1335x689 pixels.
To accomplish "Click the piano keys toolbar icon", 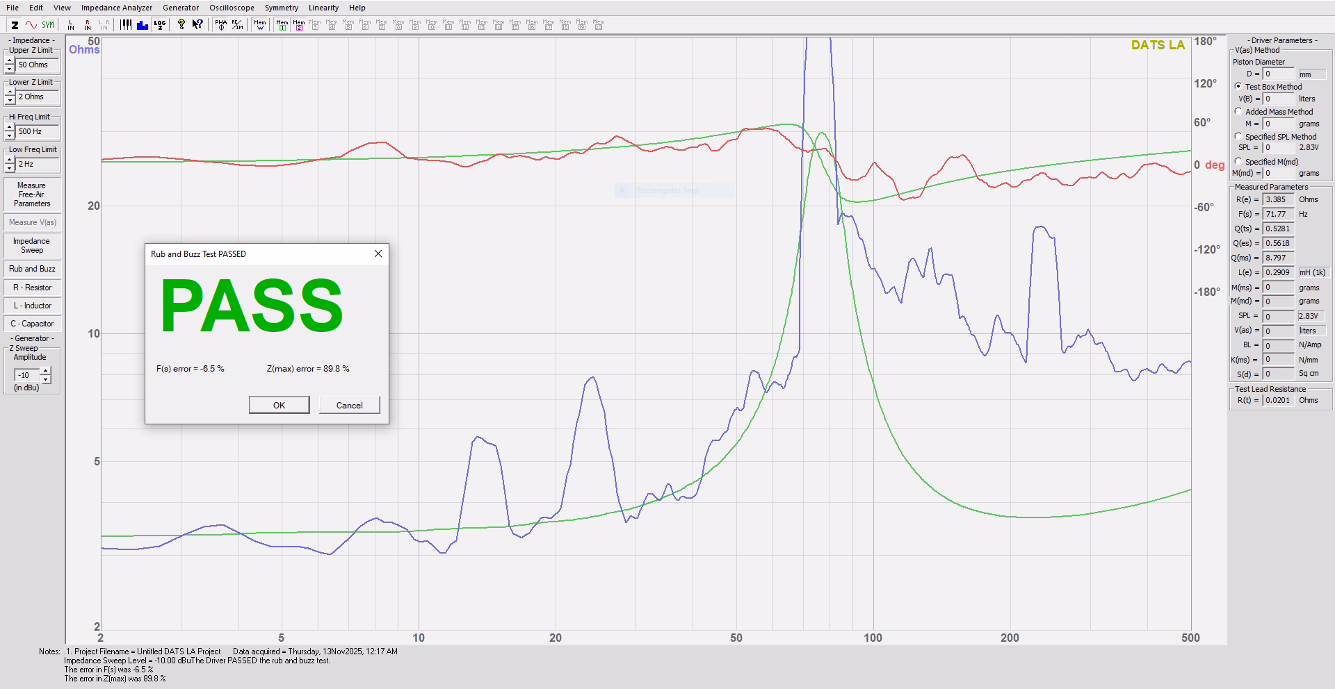I will 126,25.
